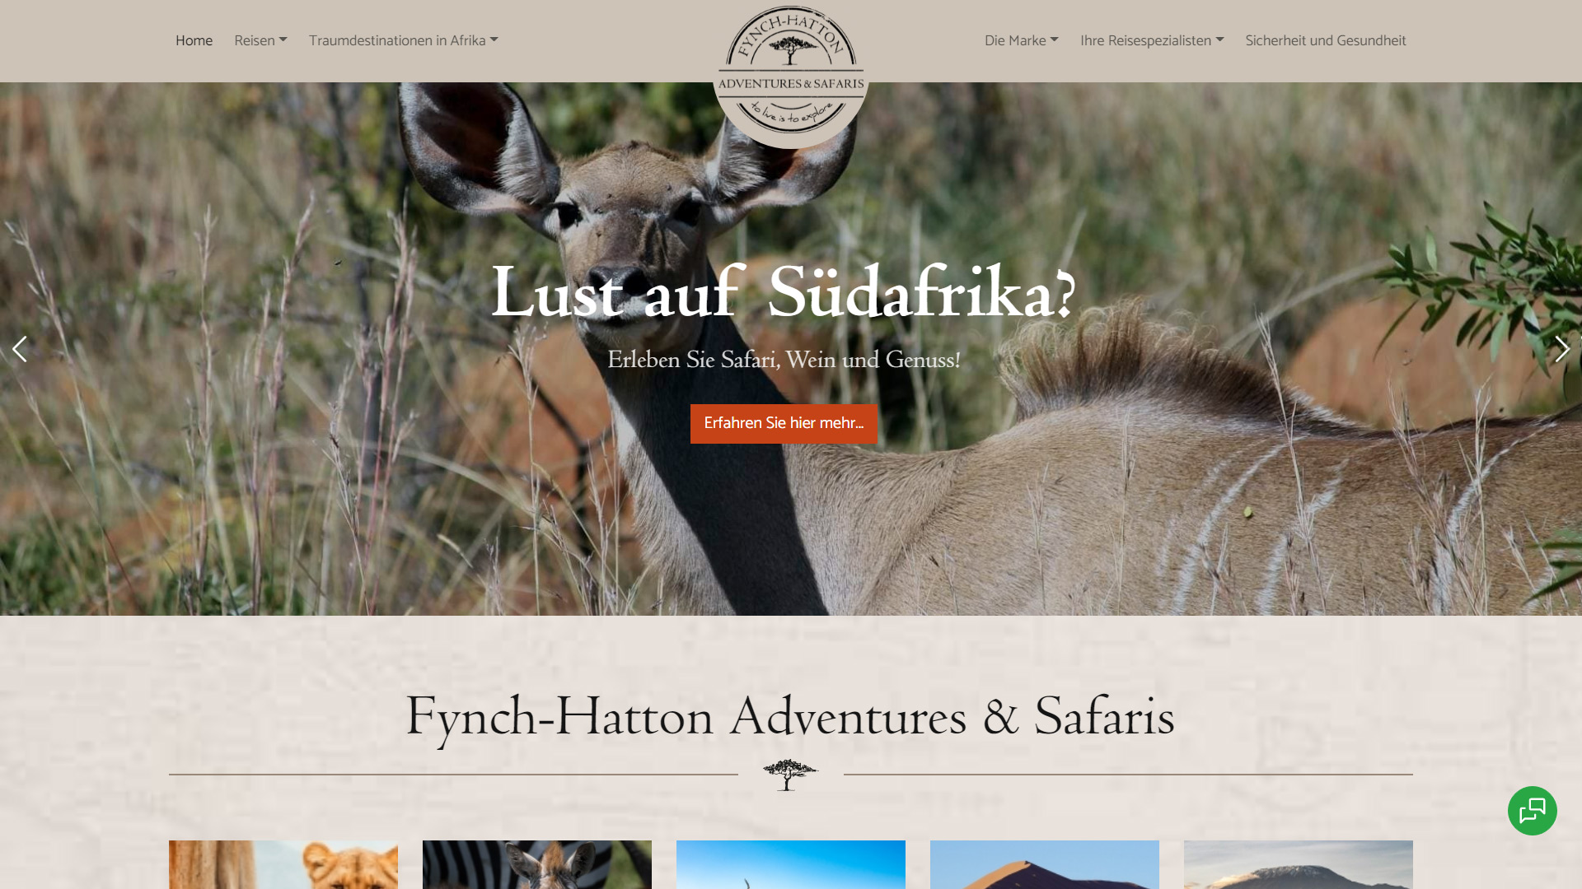Open the snowy mountain thumbnail
The image size is (1582, 889).
click(x=1299, y=864)
